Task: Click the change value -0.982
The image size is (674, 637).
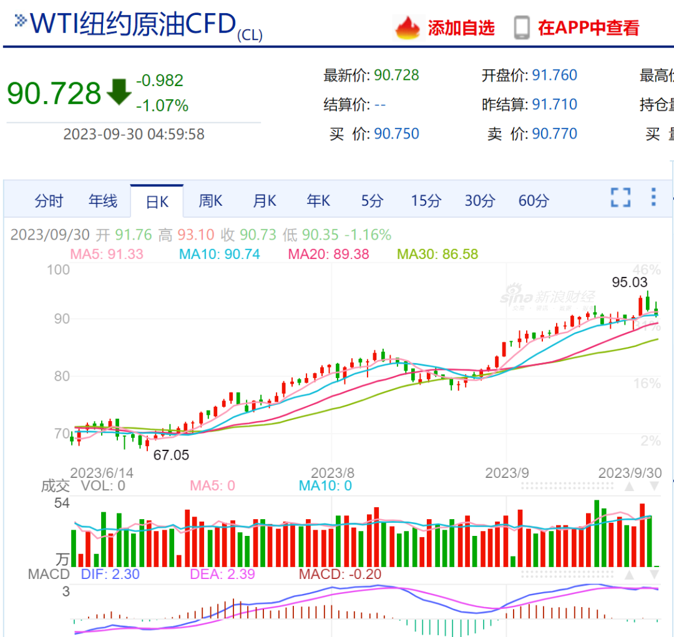Action: 160,80
